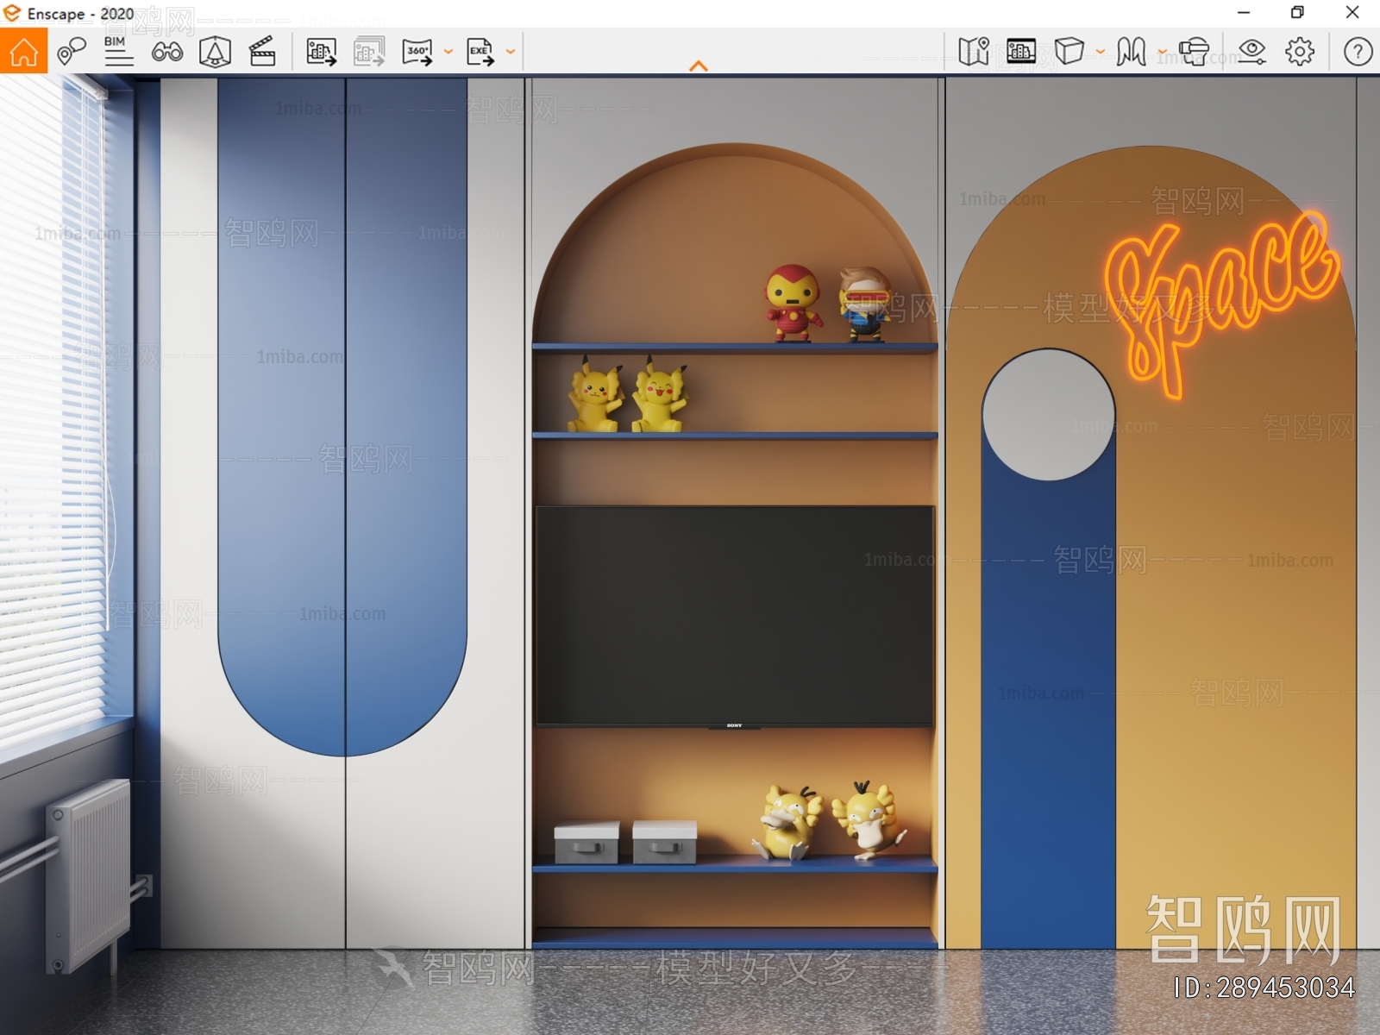Click the Enscape logo in title bar
The width and height of the screenshot is (1380, 1035).
coord(12,13)
